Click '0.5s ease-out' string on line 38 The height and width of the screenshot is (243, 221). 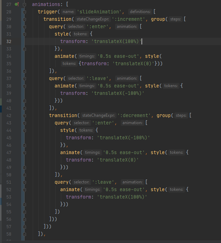[118, 86]
